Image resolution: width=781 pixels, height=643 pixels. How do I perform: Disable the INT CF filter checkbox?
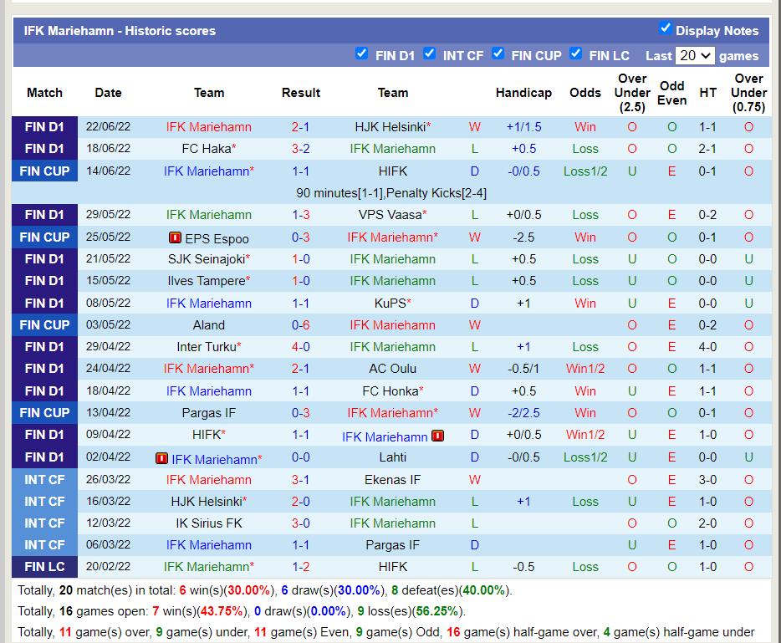coord(429,54)
